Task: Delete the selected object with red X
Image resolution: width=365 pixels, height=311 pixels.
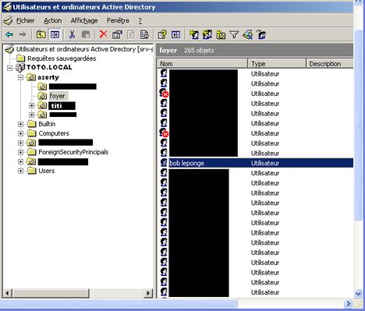Action: (x=104, y=34)
